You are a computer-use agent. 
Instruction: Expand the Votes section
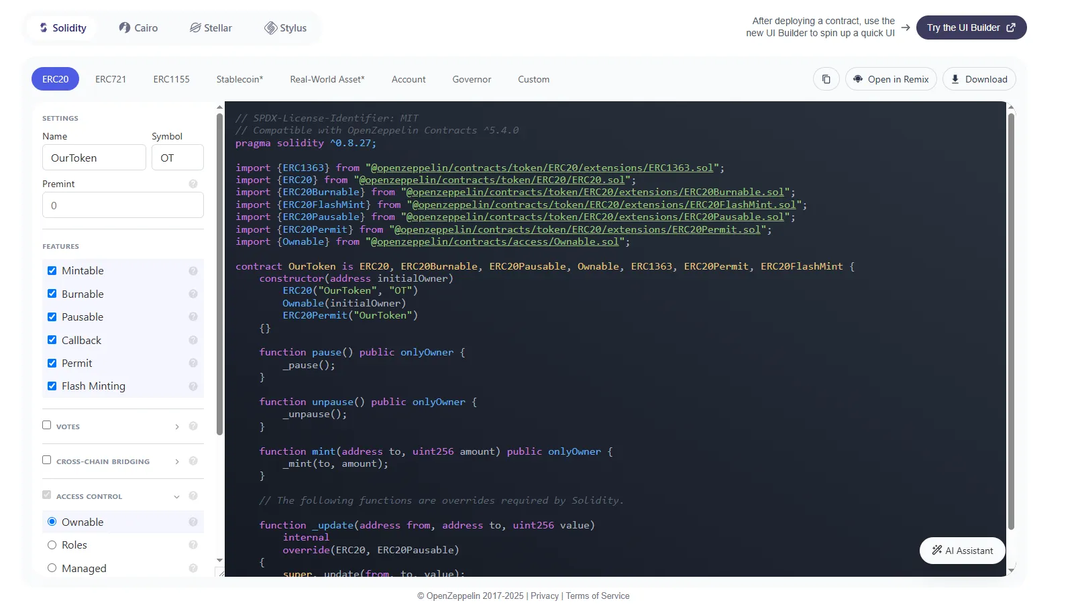[176, 426]
